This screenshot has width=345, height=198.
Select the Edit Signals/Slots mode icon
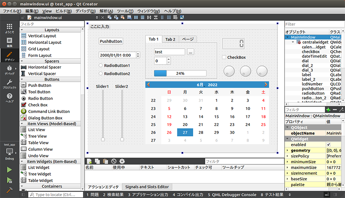116,17
